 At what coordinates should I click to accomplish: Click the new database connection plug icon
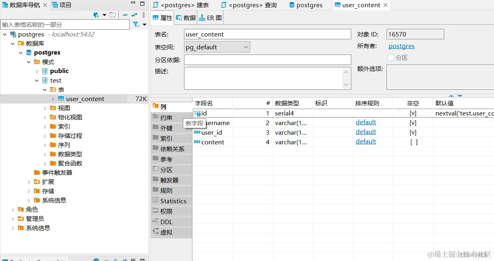tap(96, 15)
